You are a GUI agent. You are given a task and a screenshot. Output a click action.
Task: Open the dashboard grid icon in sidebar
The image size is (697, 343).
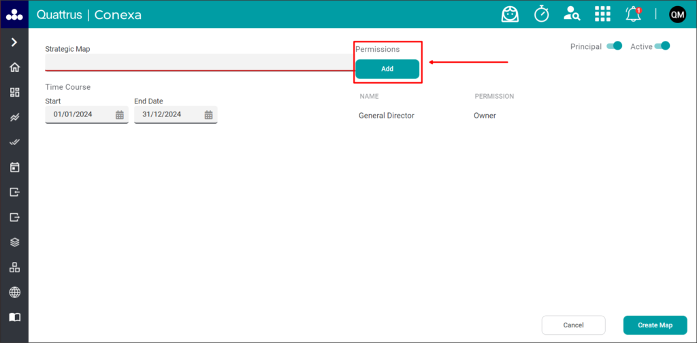tap(15, 93)
